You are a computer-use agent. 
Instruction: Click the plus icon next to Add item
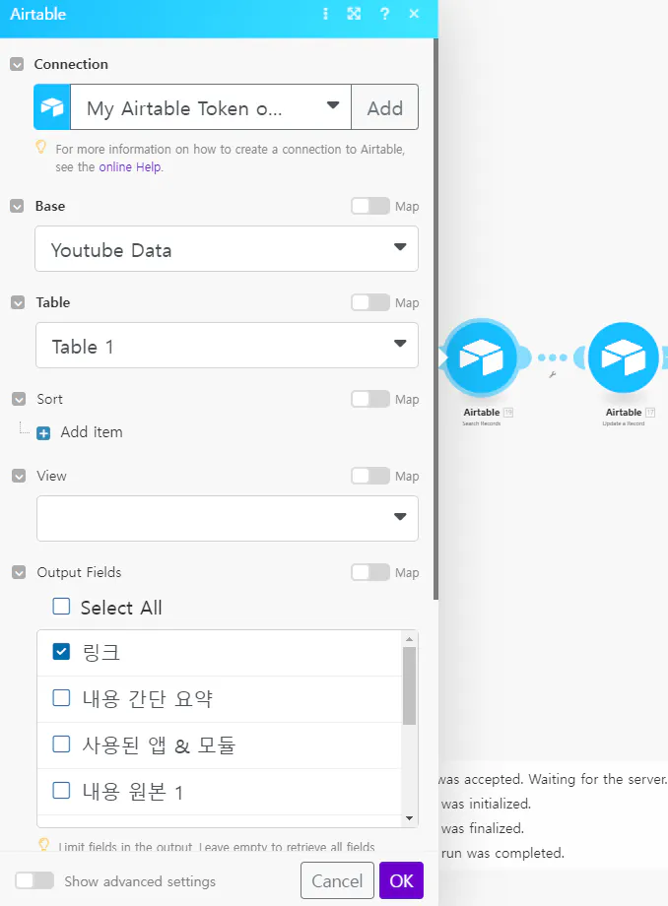(43, 432)
